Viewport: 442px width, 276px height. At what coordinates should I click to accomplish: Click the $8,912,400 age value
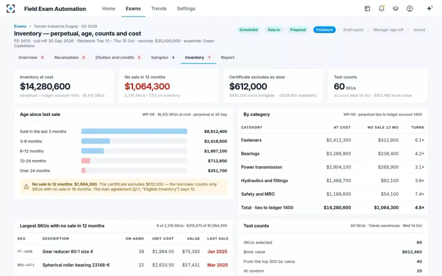coord(215,131)
